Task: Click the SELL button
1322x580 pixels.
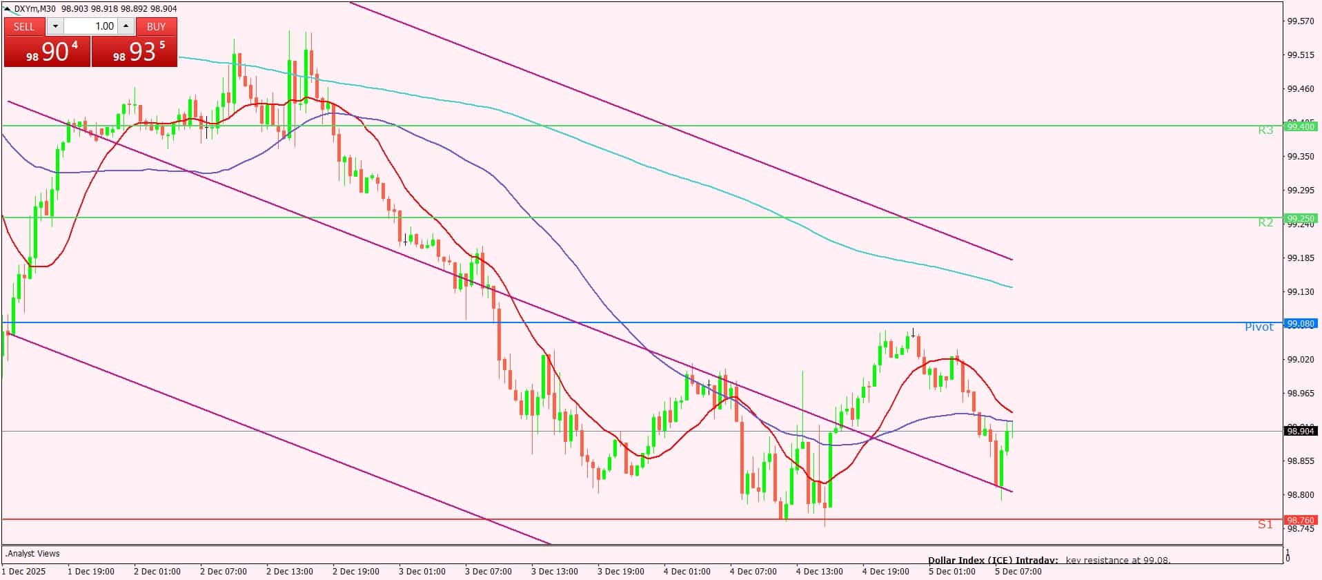Action: coord(24,26)
